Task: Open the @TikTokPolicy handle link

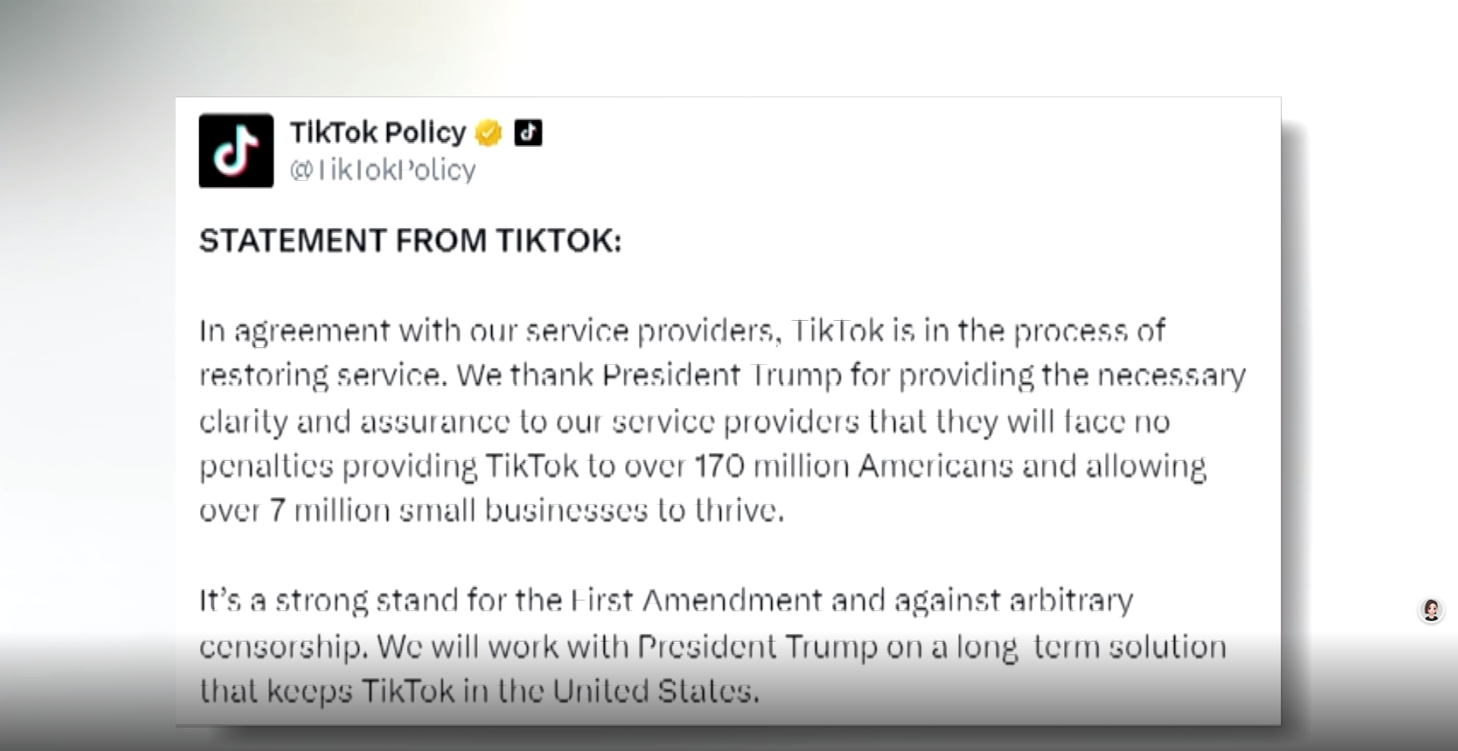Action: coord(383,170)
